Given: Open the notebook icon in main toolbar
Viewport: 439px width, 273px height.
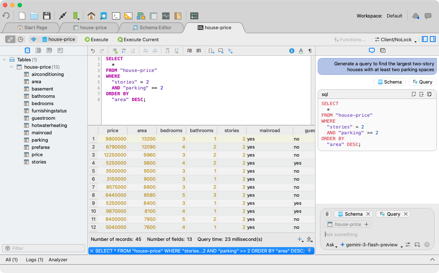Looking at the screenshot, I should (178, 16).
